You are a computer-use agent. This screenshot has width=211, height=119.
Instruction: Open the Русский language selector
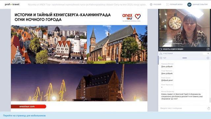tap(157, 4)
